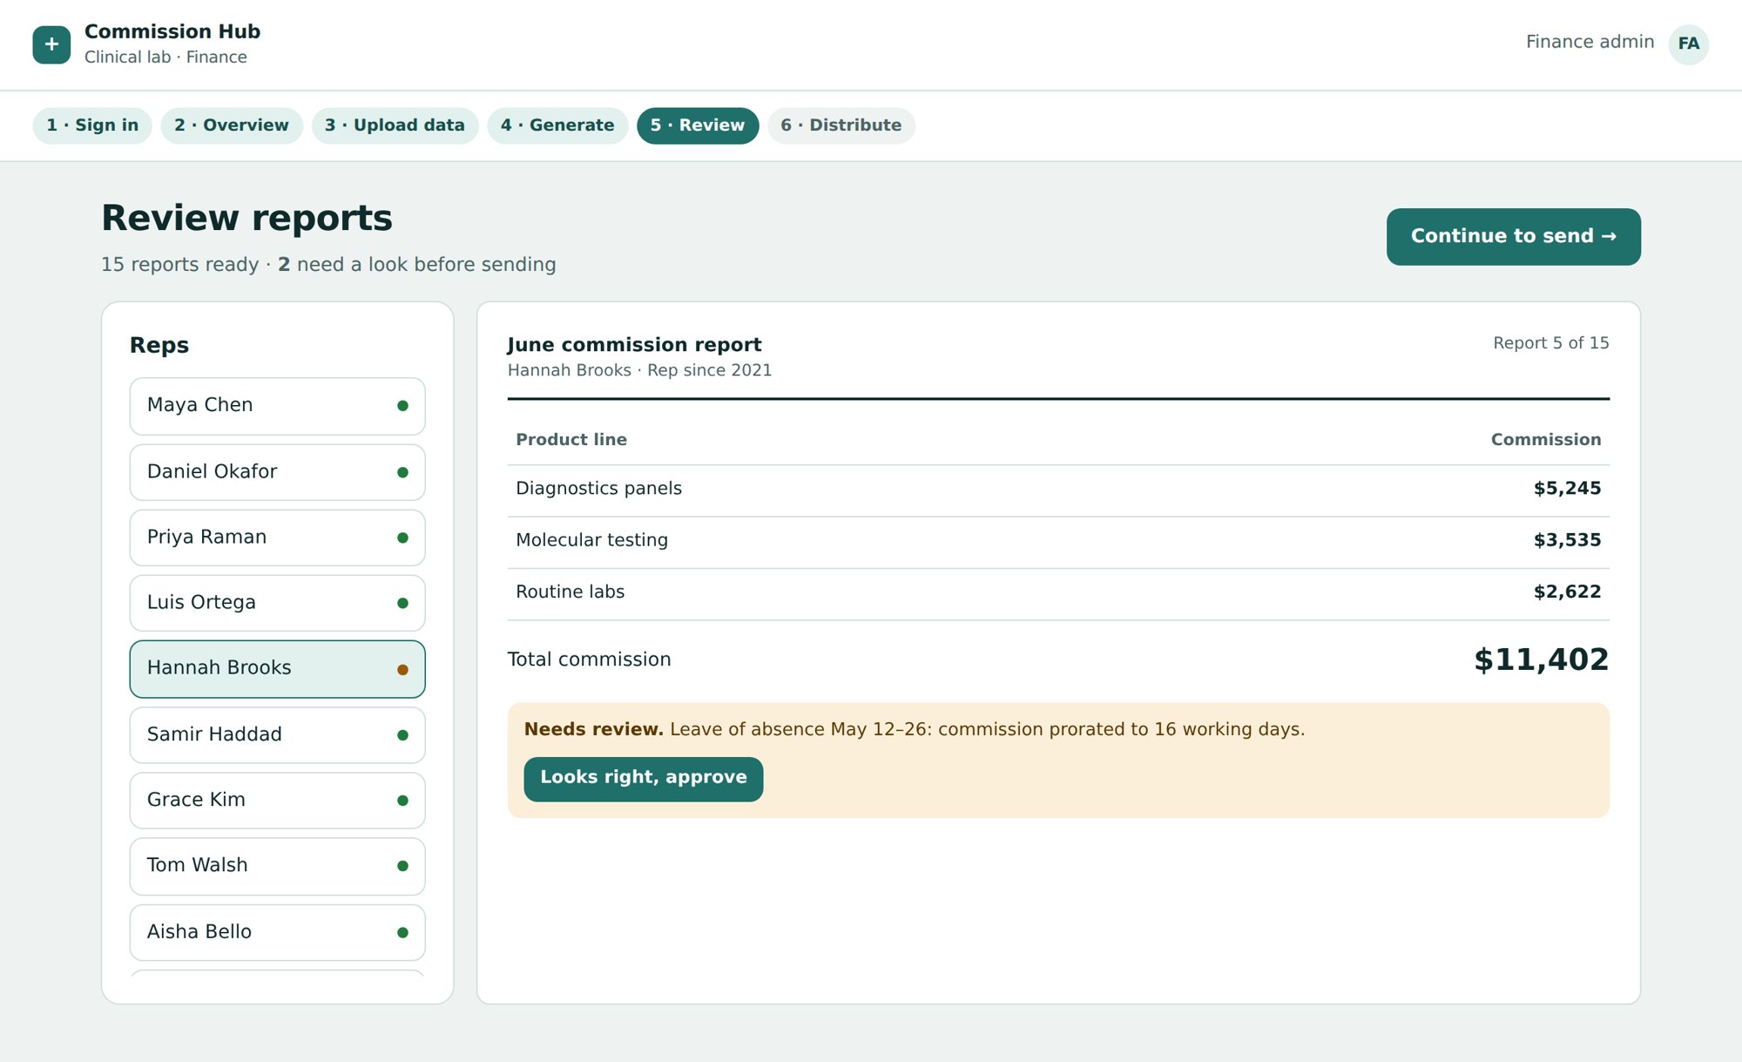Click the Product line column header
This screenshot has height=1062, width=1742.
[571, 440]
